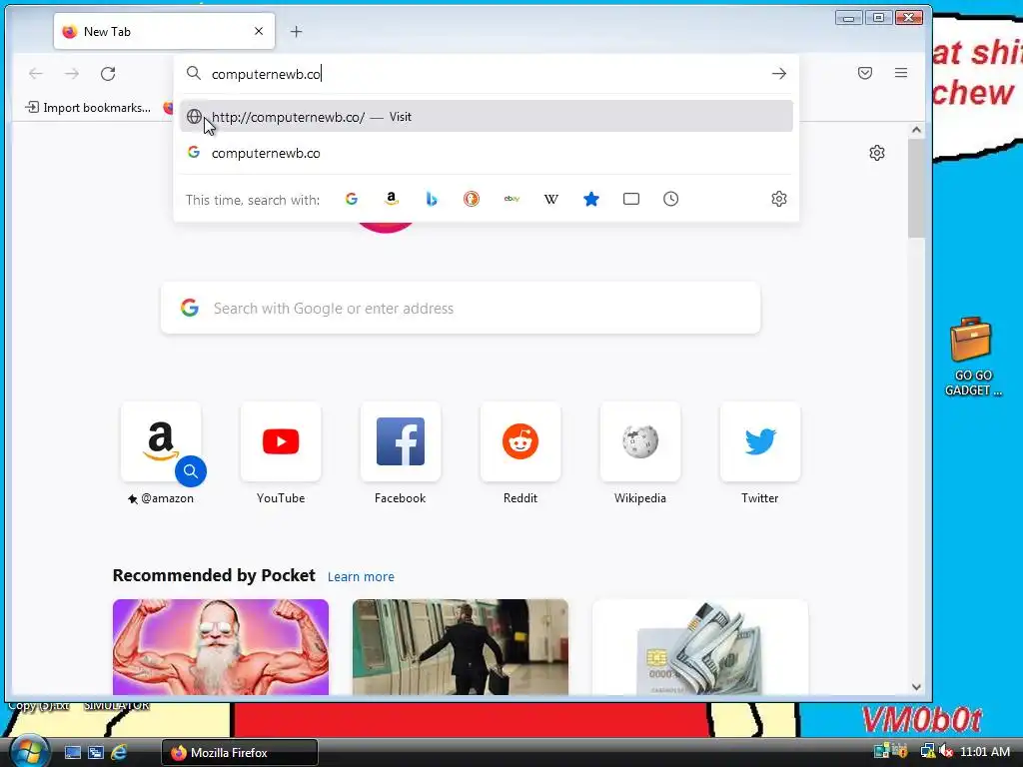Search this time with Wikipedia icon
Image resolution: width=1023 pixels, height=767 pixels.
(x=551, y=199)
